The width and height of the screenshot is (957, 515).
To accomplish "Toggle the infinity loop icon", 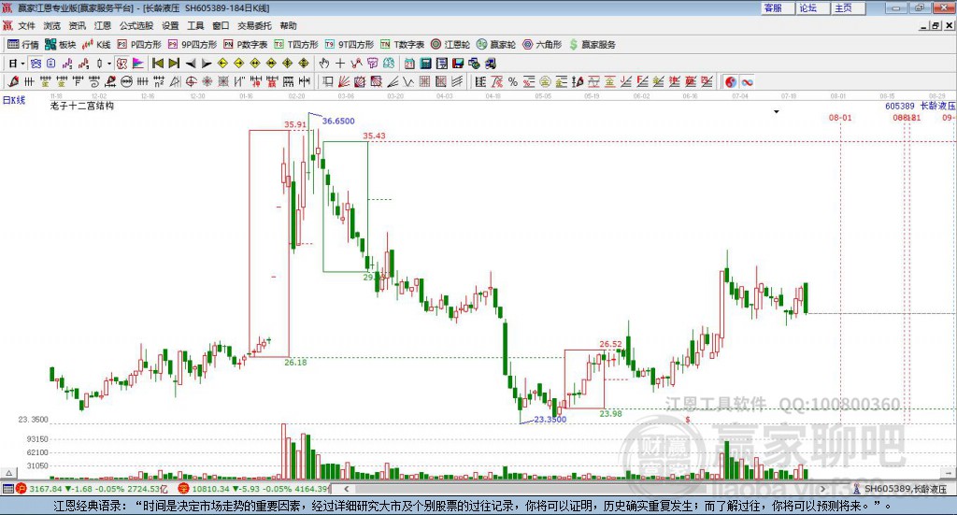I will click(x=748, y=81).
